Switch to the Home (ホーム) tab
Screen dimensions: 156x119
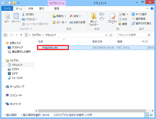tap(19, 9)
